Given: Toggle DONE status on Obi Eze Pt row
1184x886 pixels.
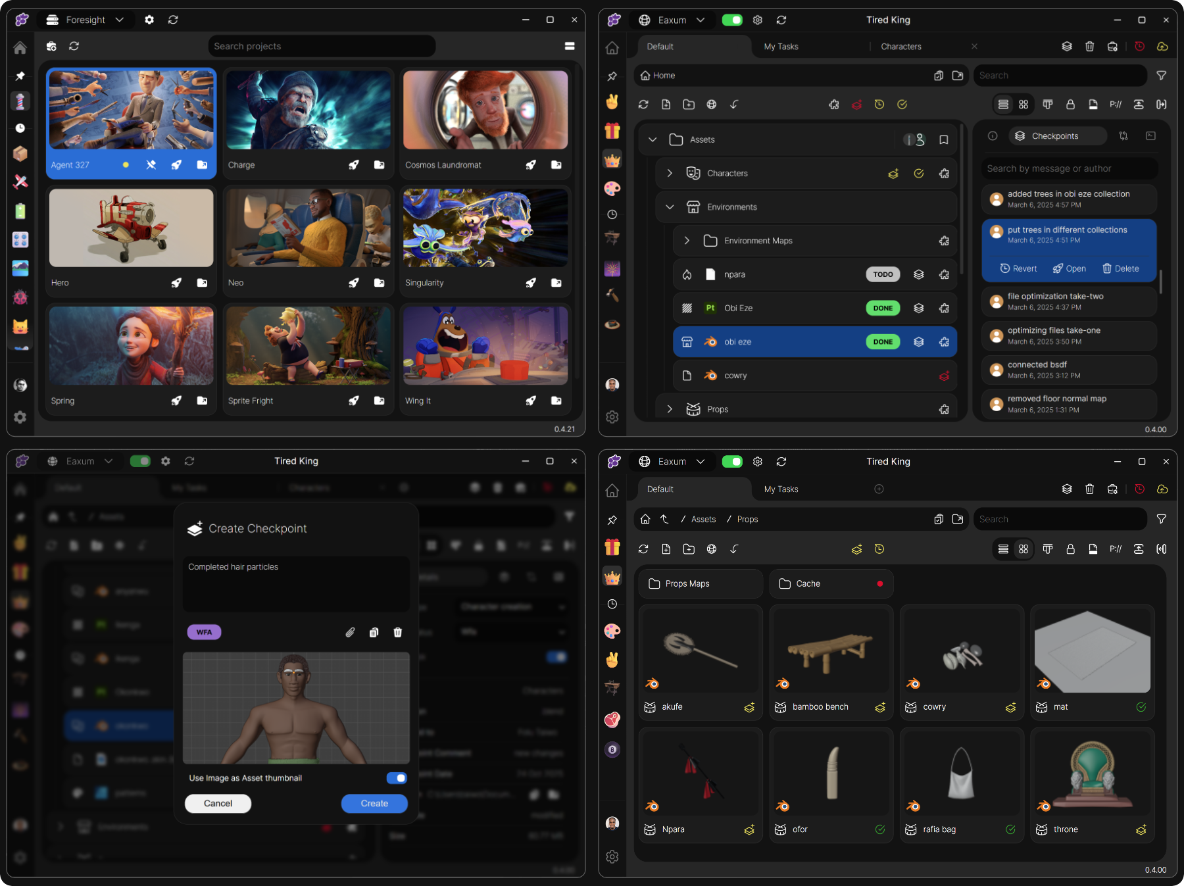Looking at the screenshot, I should pos(883,308).
